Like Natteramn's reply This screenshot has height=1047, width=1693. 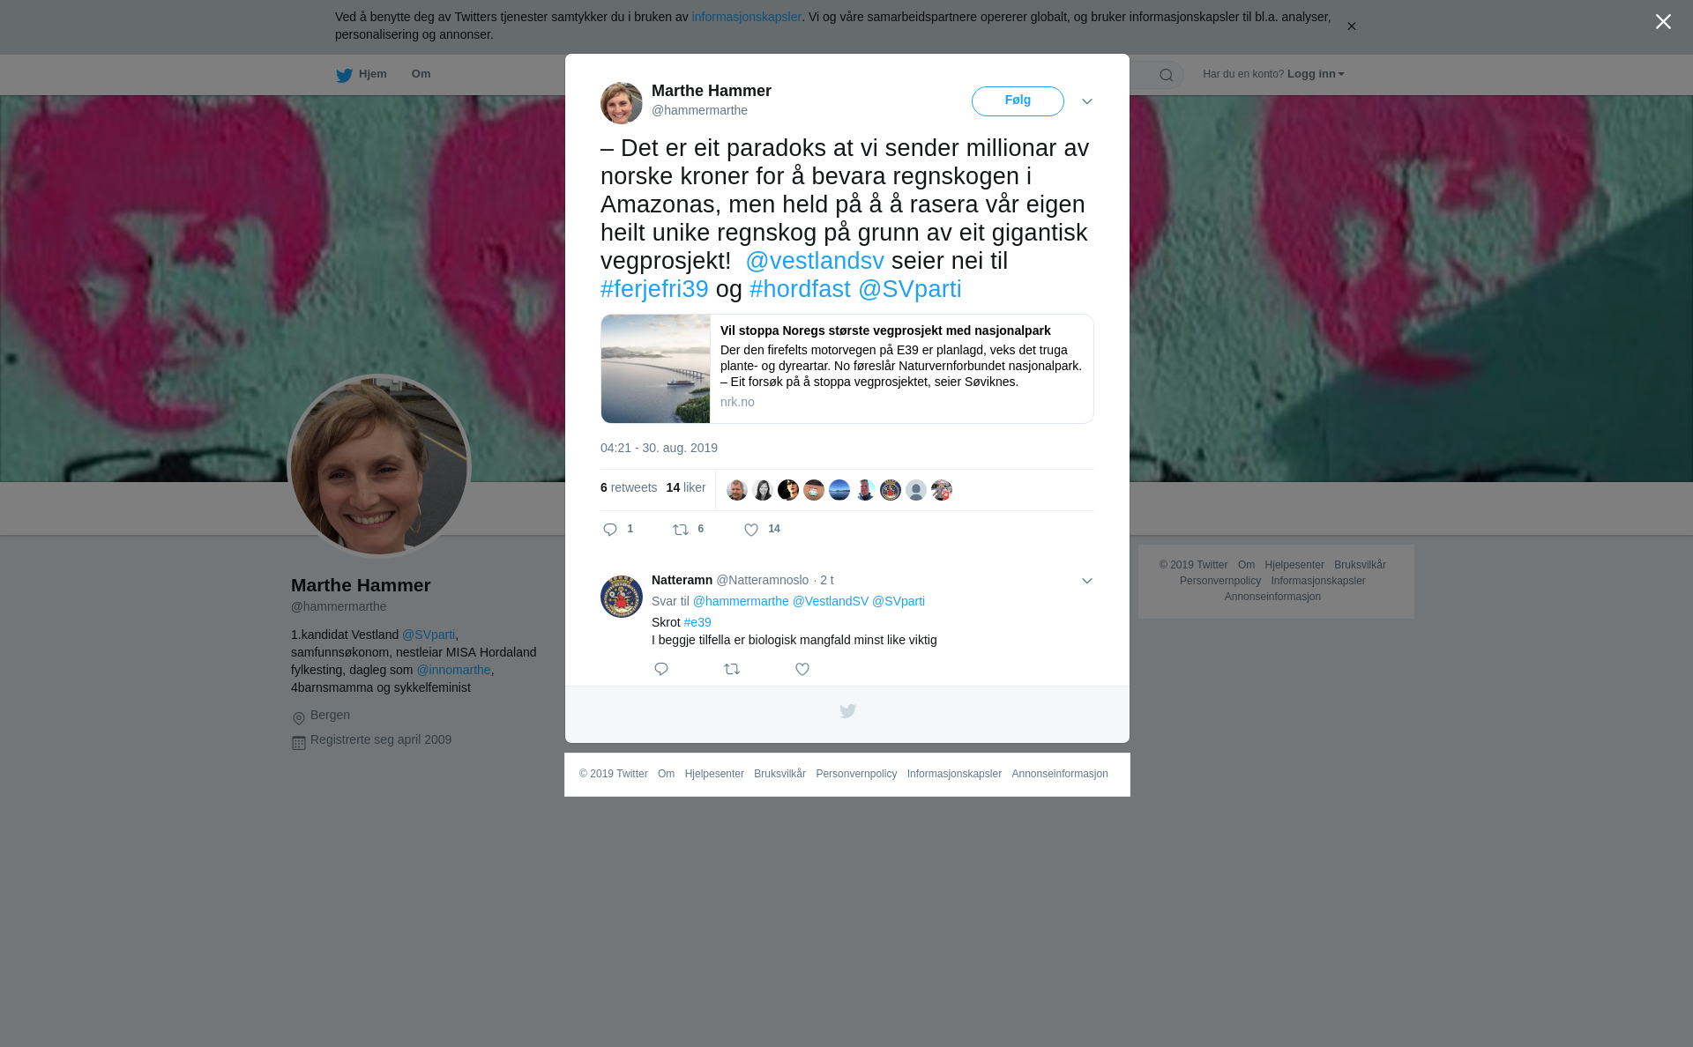(802, 669)
